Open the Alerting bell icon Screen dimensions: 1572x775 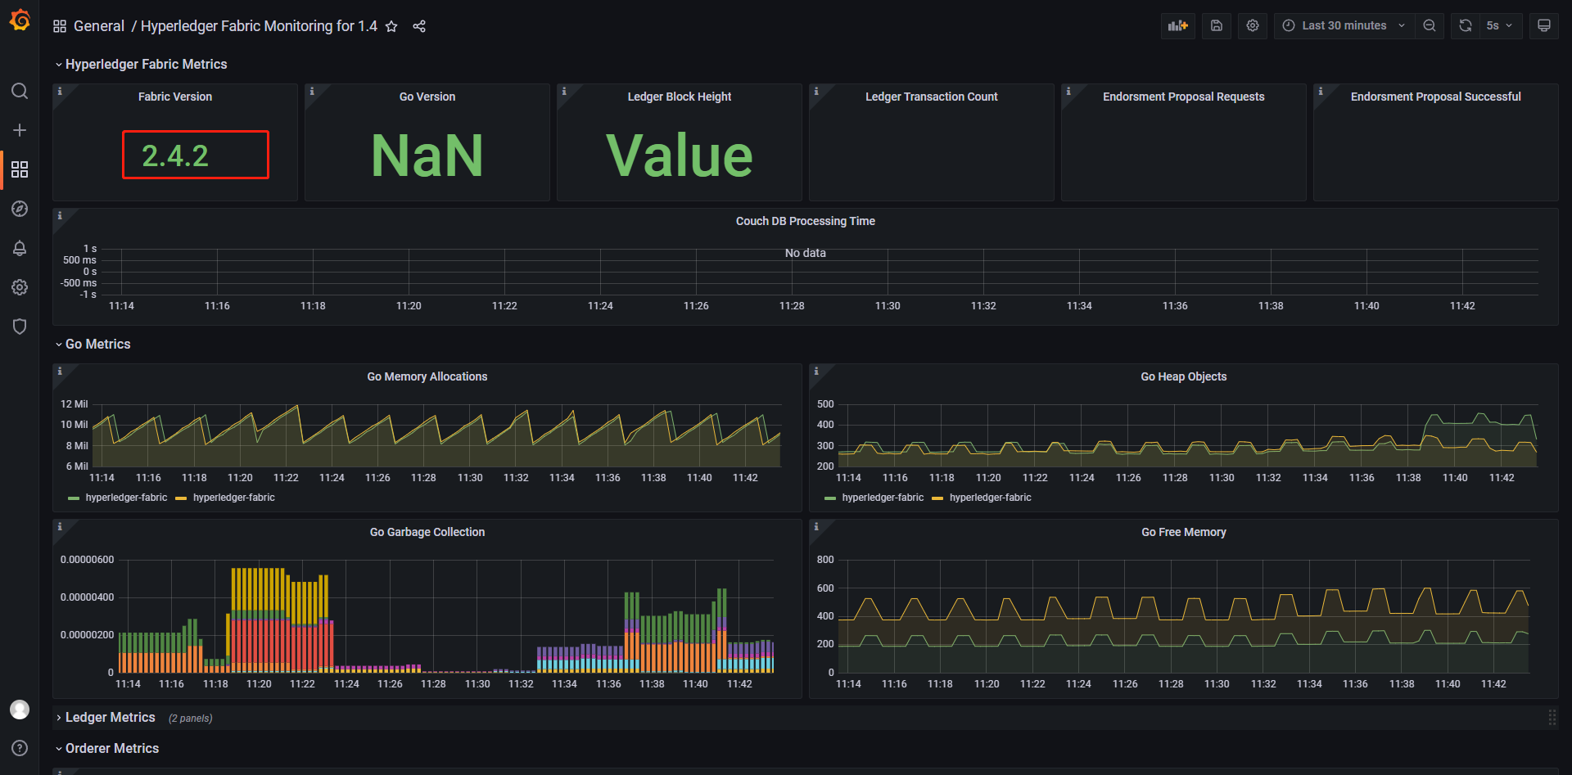point(20,248)
